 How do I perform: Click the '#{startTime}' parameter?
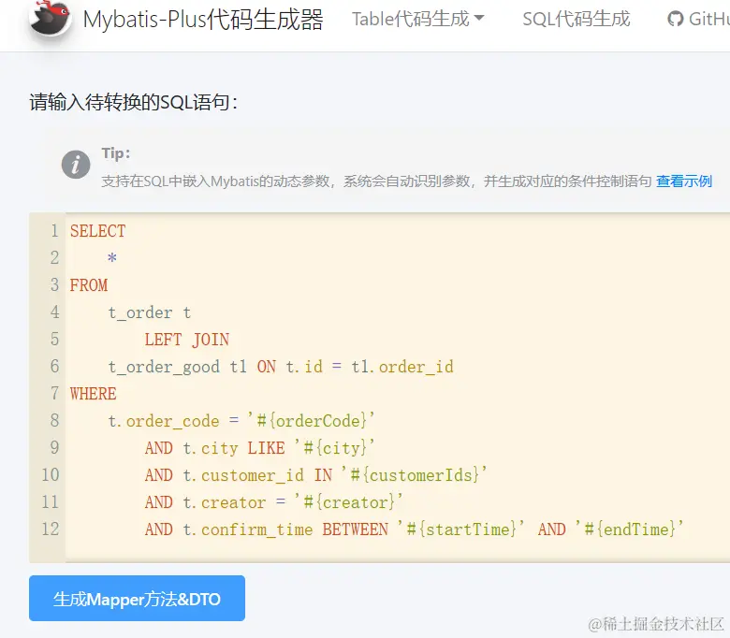460,529
